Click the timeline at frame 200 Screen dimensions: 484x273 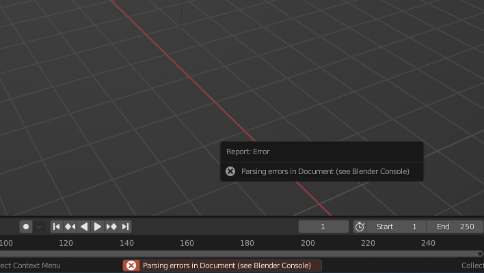point(308,243)
